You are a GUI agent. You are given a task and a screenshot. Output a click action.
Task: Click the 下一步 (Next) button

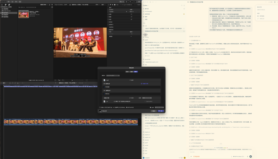pyautogui.click(x=161, y=111)
